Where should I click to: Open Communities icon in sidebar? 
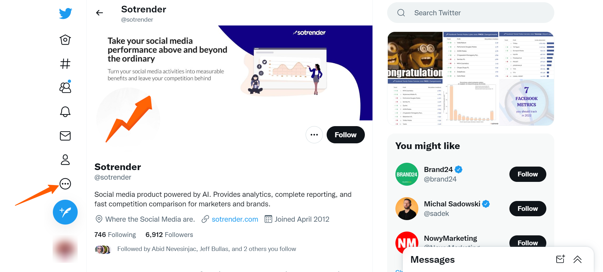(65, 88)
